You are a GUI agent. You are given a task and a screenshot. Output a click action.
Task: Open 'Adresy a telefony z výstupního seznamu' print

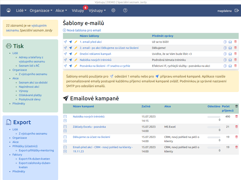coord(32,59)
